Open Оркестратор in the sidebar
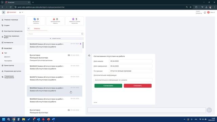The image size is (217, 122). (x=9, y=65)
